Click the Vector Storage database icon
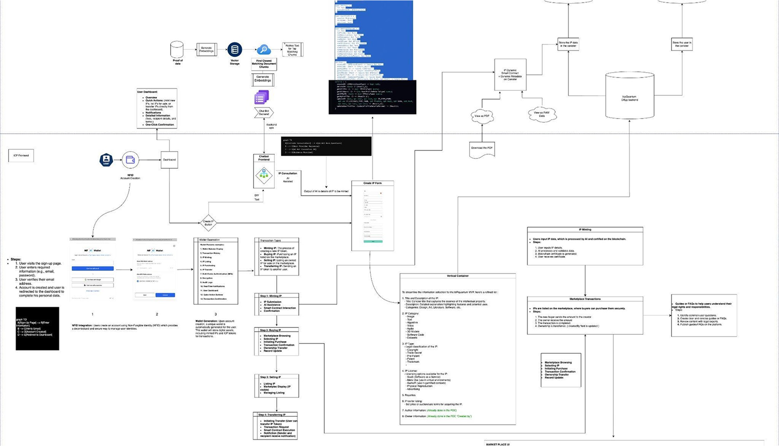779x446 pixels. [234, 49]
